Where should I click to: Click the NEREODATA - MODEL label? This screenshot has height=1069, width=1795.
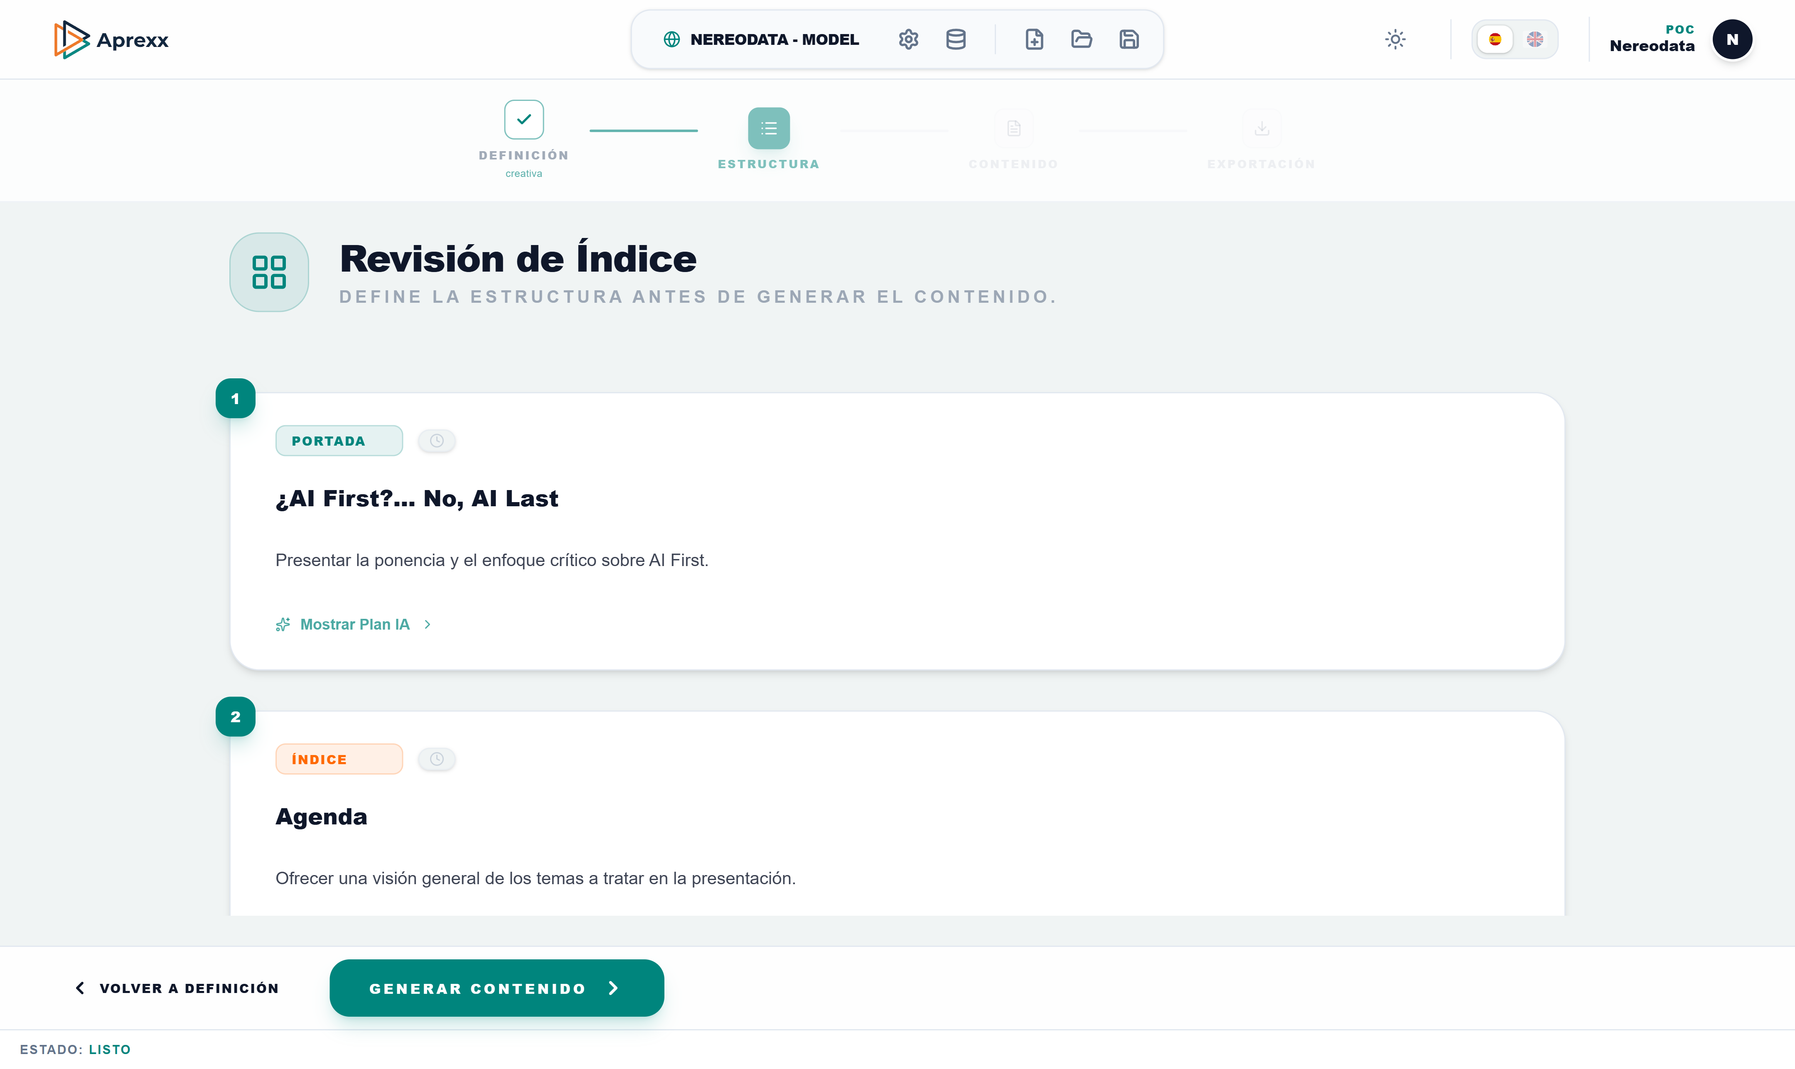[x=774, y=39]
